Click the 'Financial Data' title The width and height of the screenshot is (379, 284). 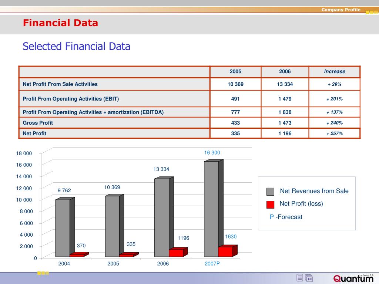60,23
